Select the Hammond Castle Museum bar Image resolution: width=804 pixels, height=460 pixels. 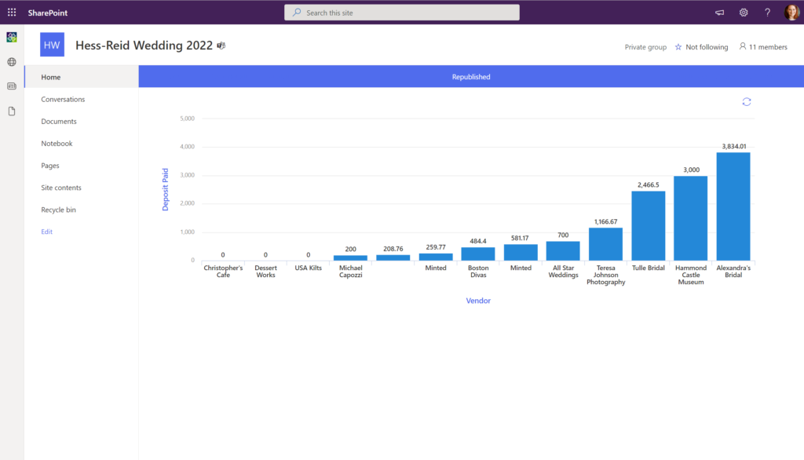[691, 218]
